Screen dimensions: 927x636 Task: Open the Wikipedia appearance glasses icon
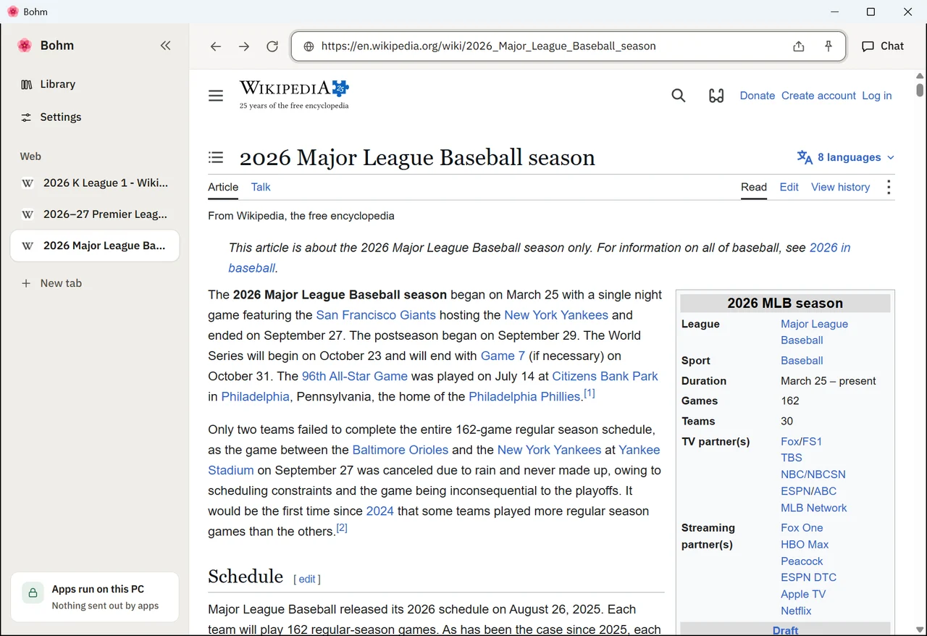click(x=716, y=96)
